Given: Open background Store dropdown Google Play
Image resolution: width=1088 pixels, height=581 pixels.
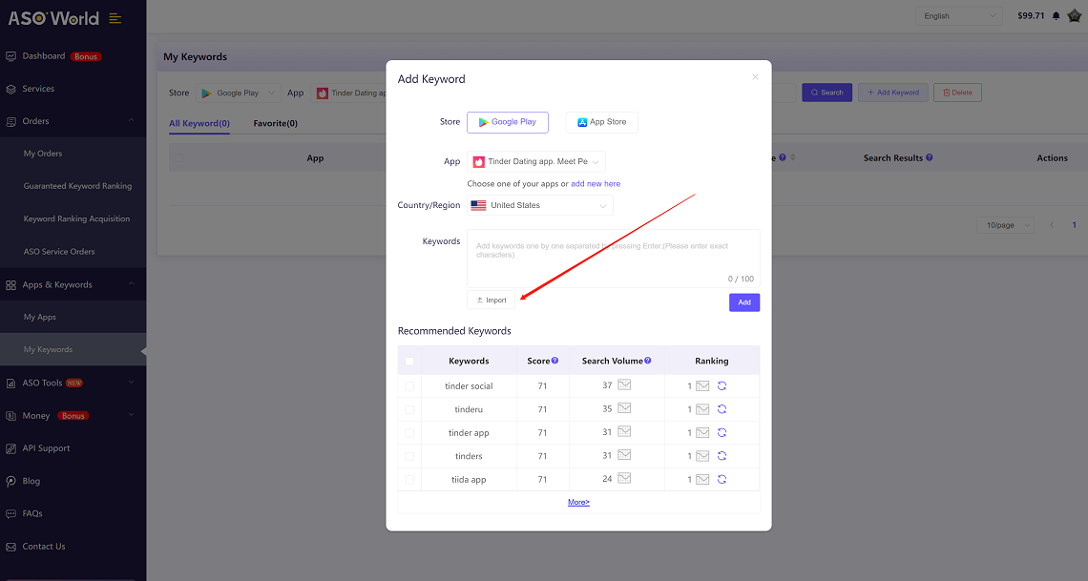Looking at the screenshot, I should click(x=238, y=93).
